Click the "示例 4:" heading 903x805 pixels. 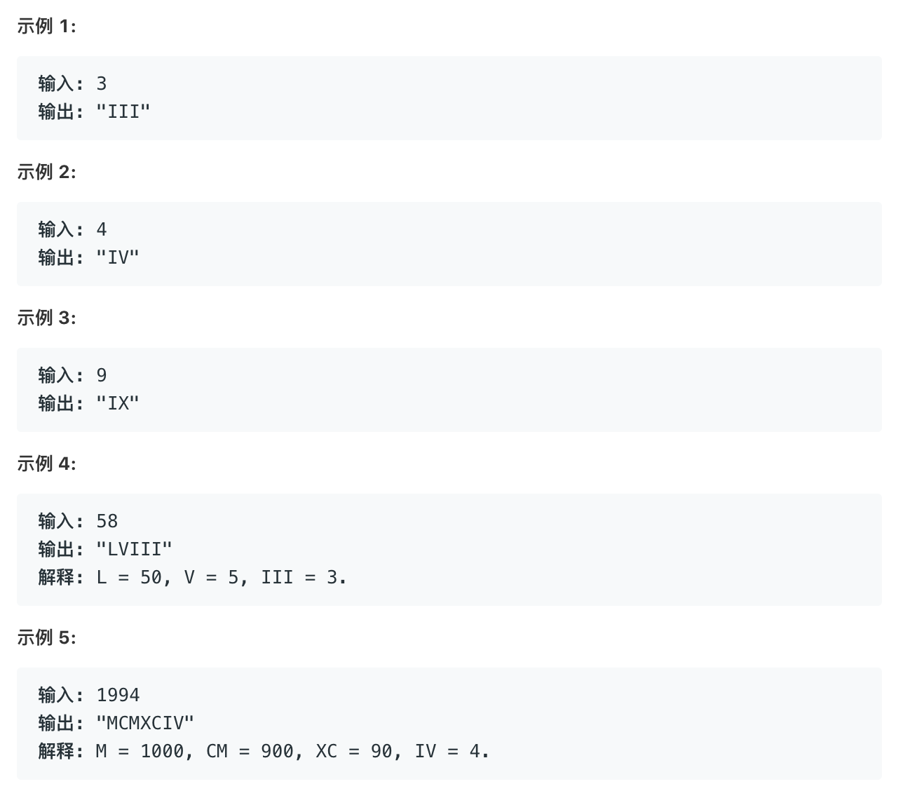[x=46, y=464]
